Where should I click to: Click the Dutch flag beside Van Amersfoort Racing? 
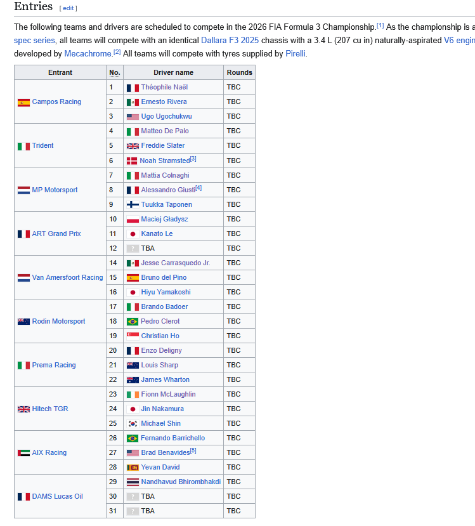coord(24,278)
